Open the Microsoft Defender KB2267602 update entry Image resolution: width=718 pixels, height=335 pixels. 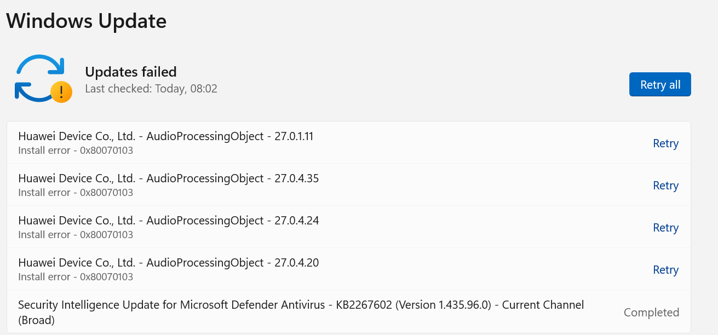click(x=301, y=311)
